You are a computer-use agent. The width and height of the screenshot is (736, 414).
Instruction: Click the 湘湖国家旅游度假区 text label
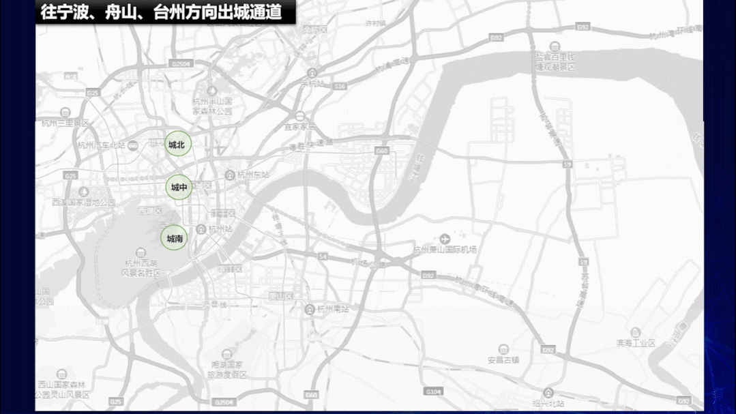tap(227, 370)
